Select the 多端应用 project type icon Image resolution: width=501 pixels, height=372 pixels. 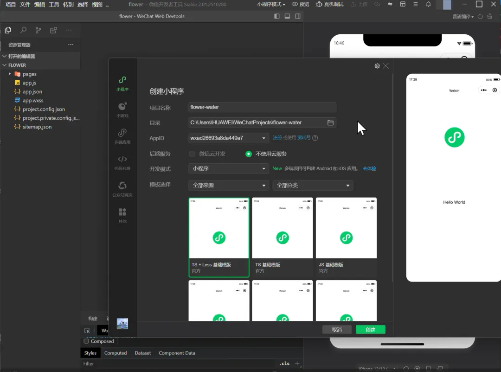(x=122, y=136)
